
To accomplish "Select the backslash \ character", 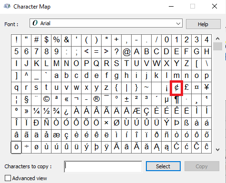I will click(206, 64).
